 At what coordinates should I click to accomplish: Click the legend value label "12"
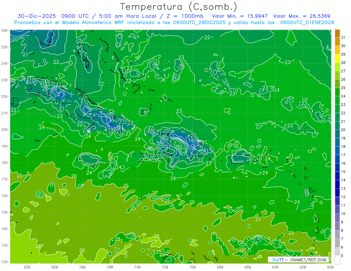click(343, 197)
